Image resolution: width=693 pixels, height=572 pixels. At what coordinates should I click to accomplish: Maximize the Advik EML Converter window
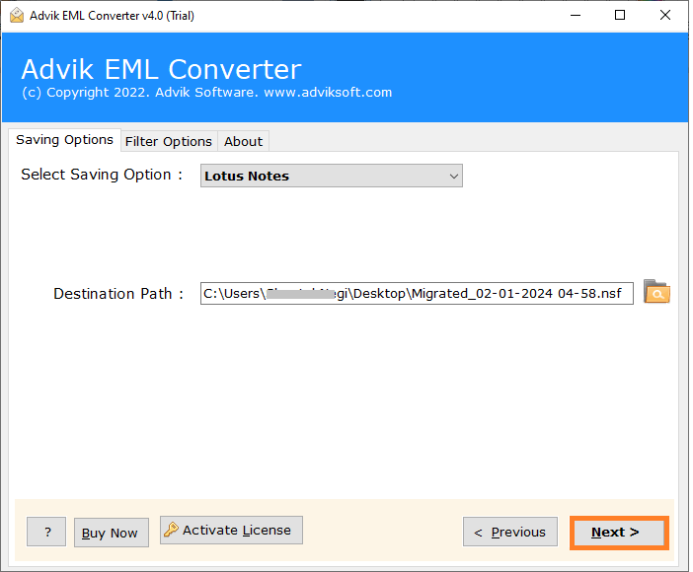click(620, 16)
